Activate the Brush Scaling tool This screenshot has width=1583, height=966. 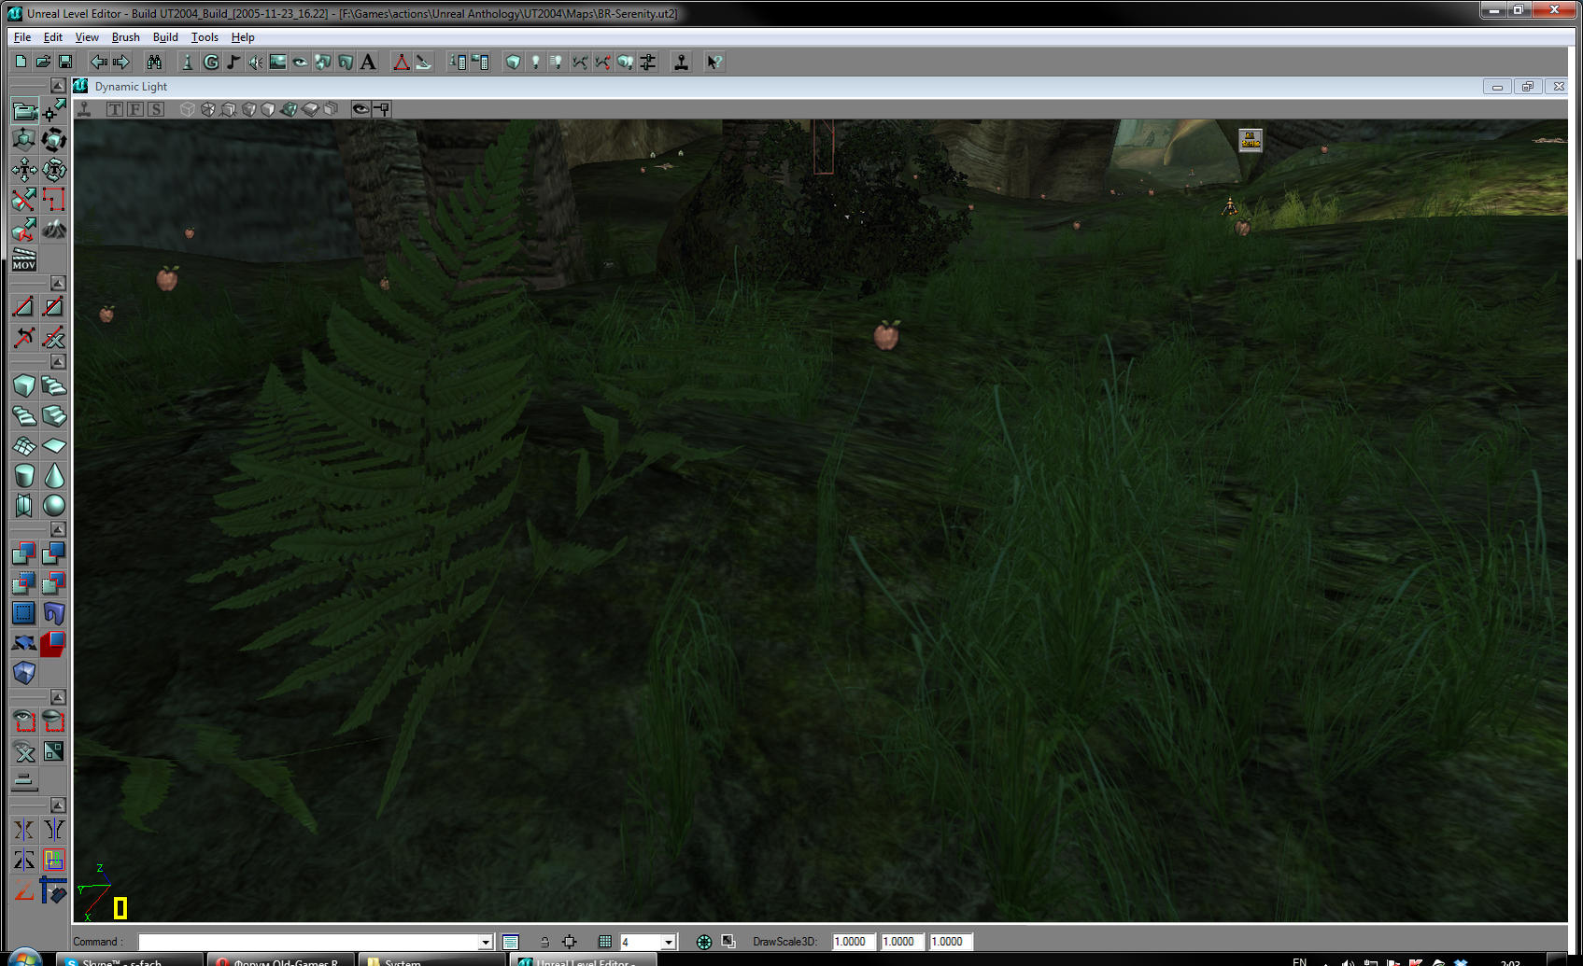pos(24,140)
